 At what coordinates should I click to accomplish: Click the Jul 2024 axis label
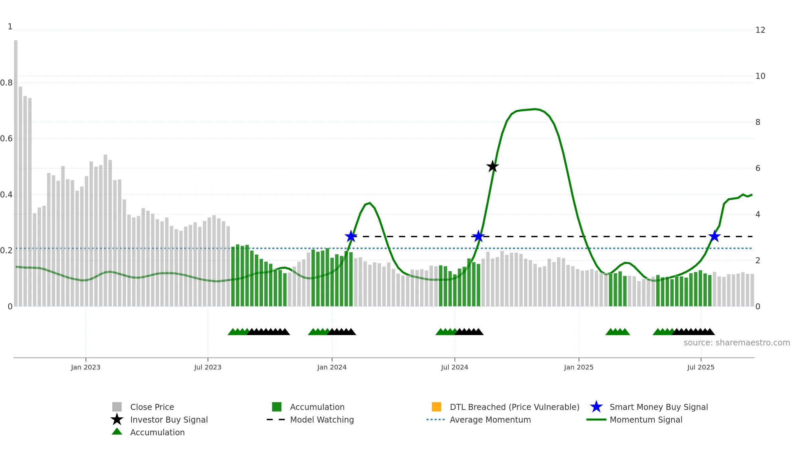(454, 367)
